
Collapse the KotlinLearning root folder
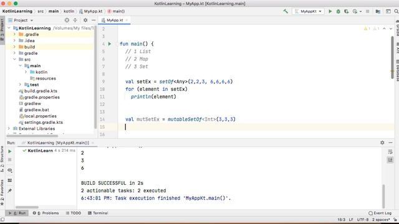point(9,28)
